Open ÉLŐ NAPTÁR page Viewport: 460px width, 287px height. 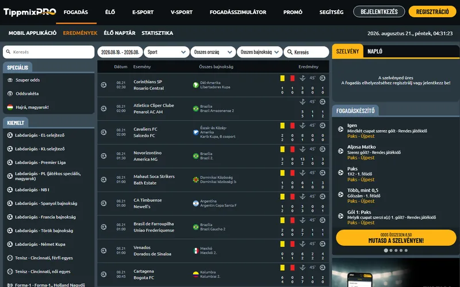tap(120, 33)
